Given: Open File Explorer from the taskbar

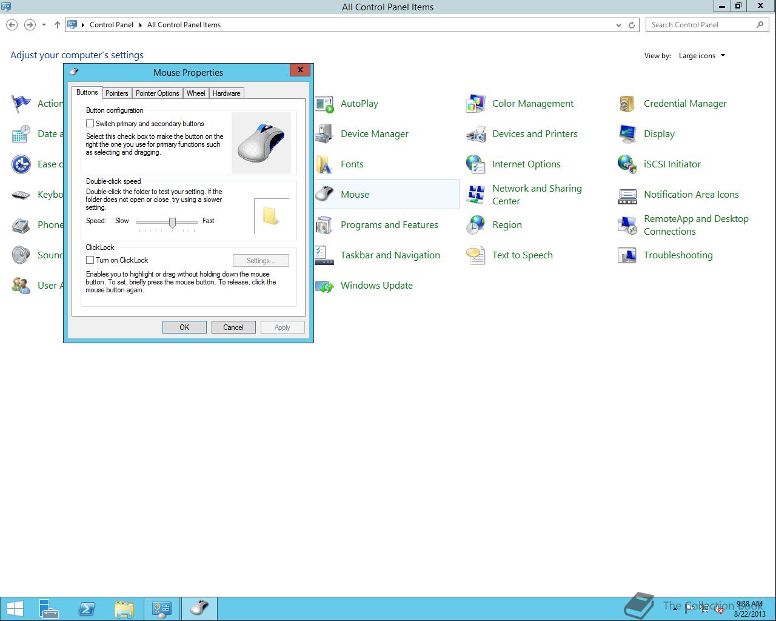Looking at the screenshot, I should pos(124,609).
